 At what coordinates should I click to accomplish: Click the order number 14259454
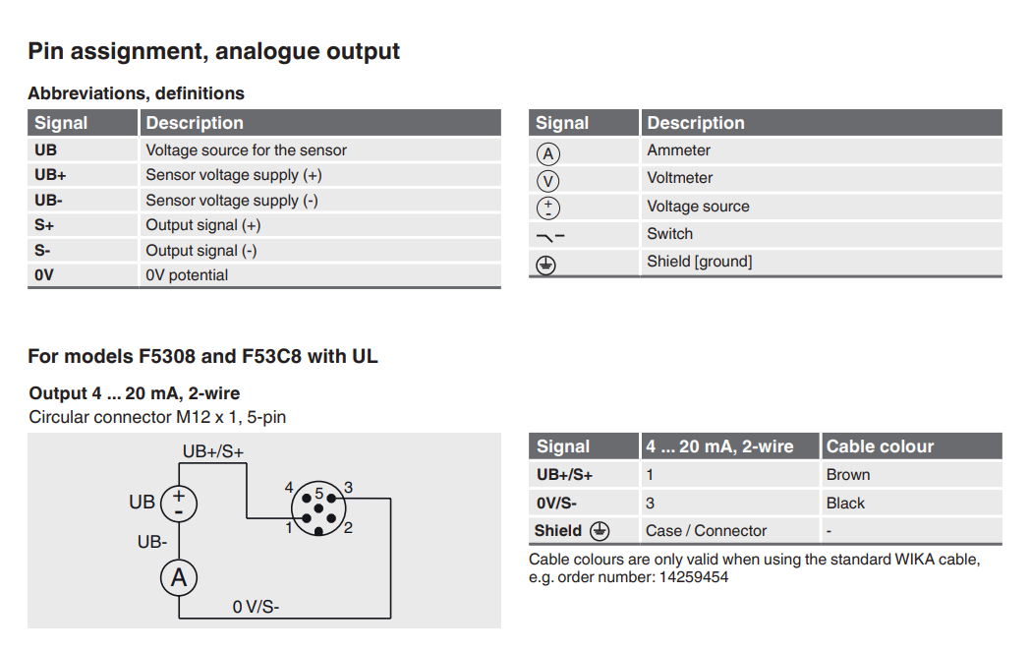692,577
